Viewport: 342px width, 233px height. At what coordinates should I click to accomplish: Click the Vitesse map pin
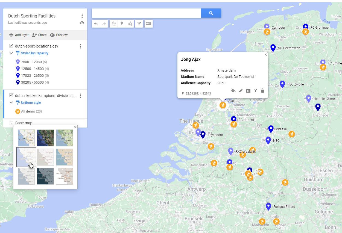point(271,129)
